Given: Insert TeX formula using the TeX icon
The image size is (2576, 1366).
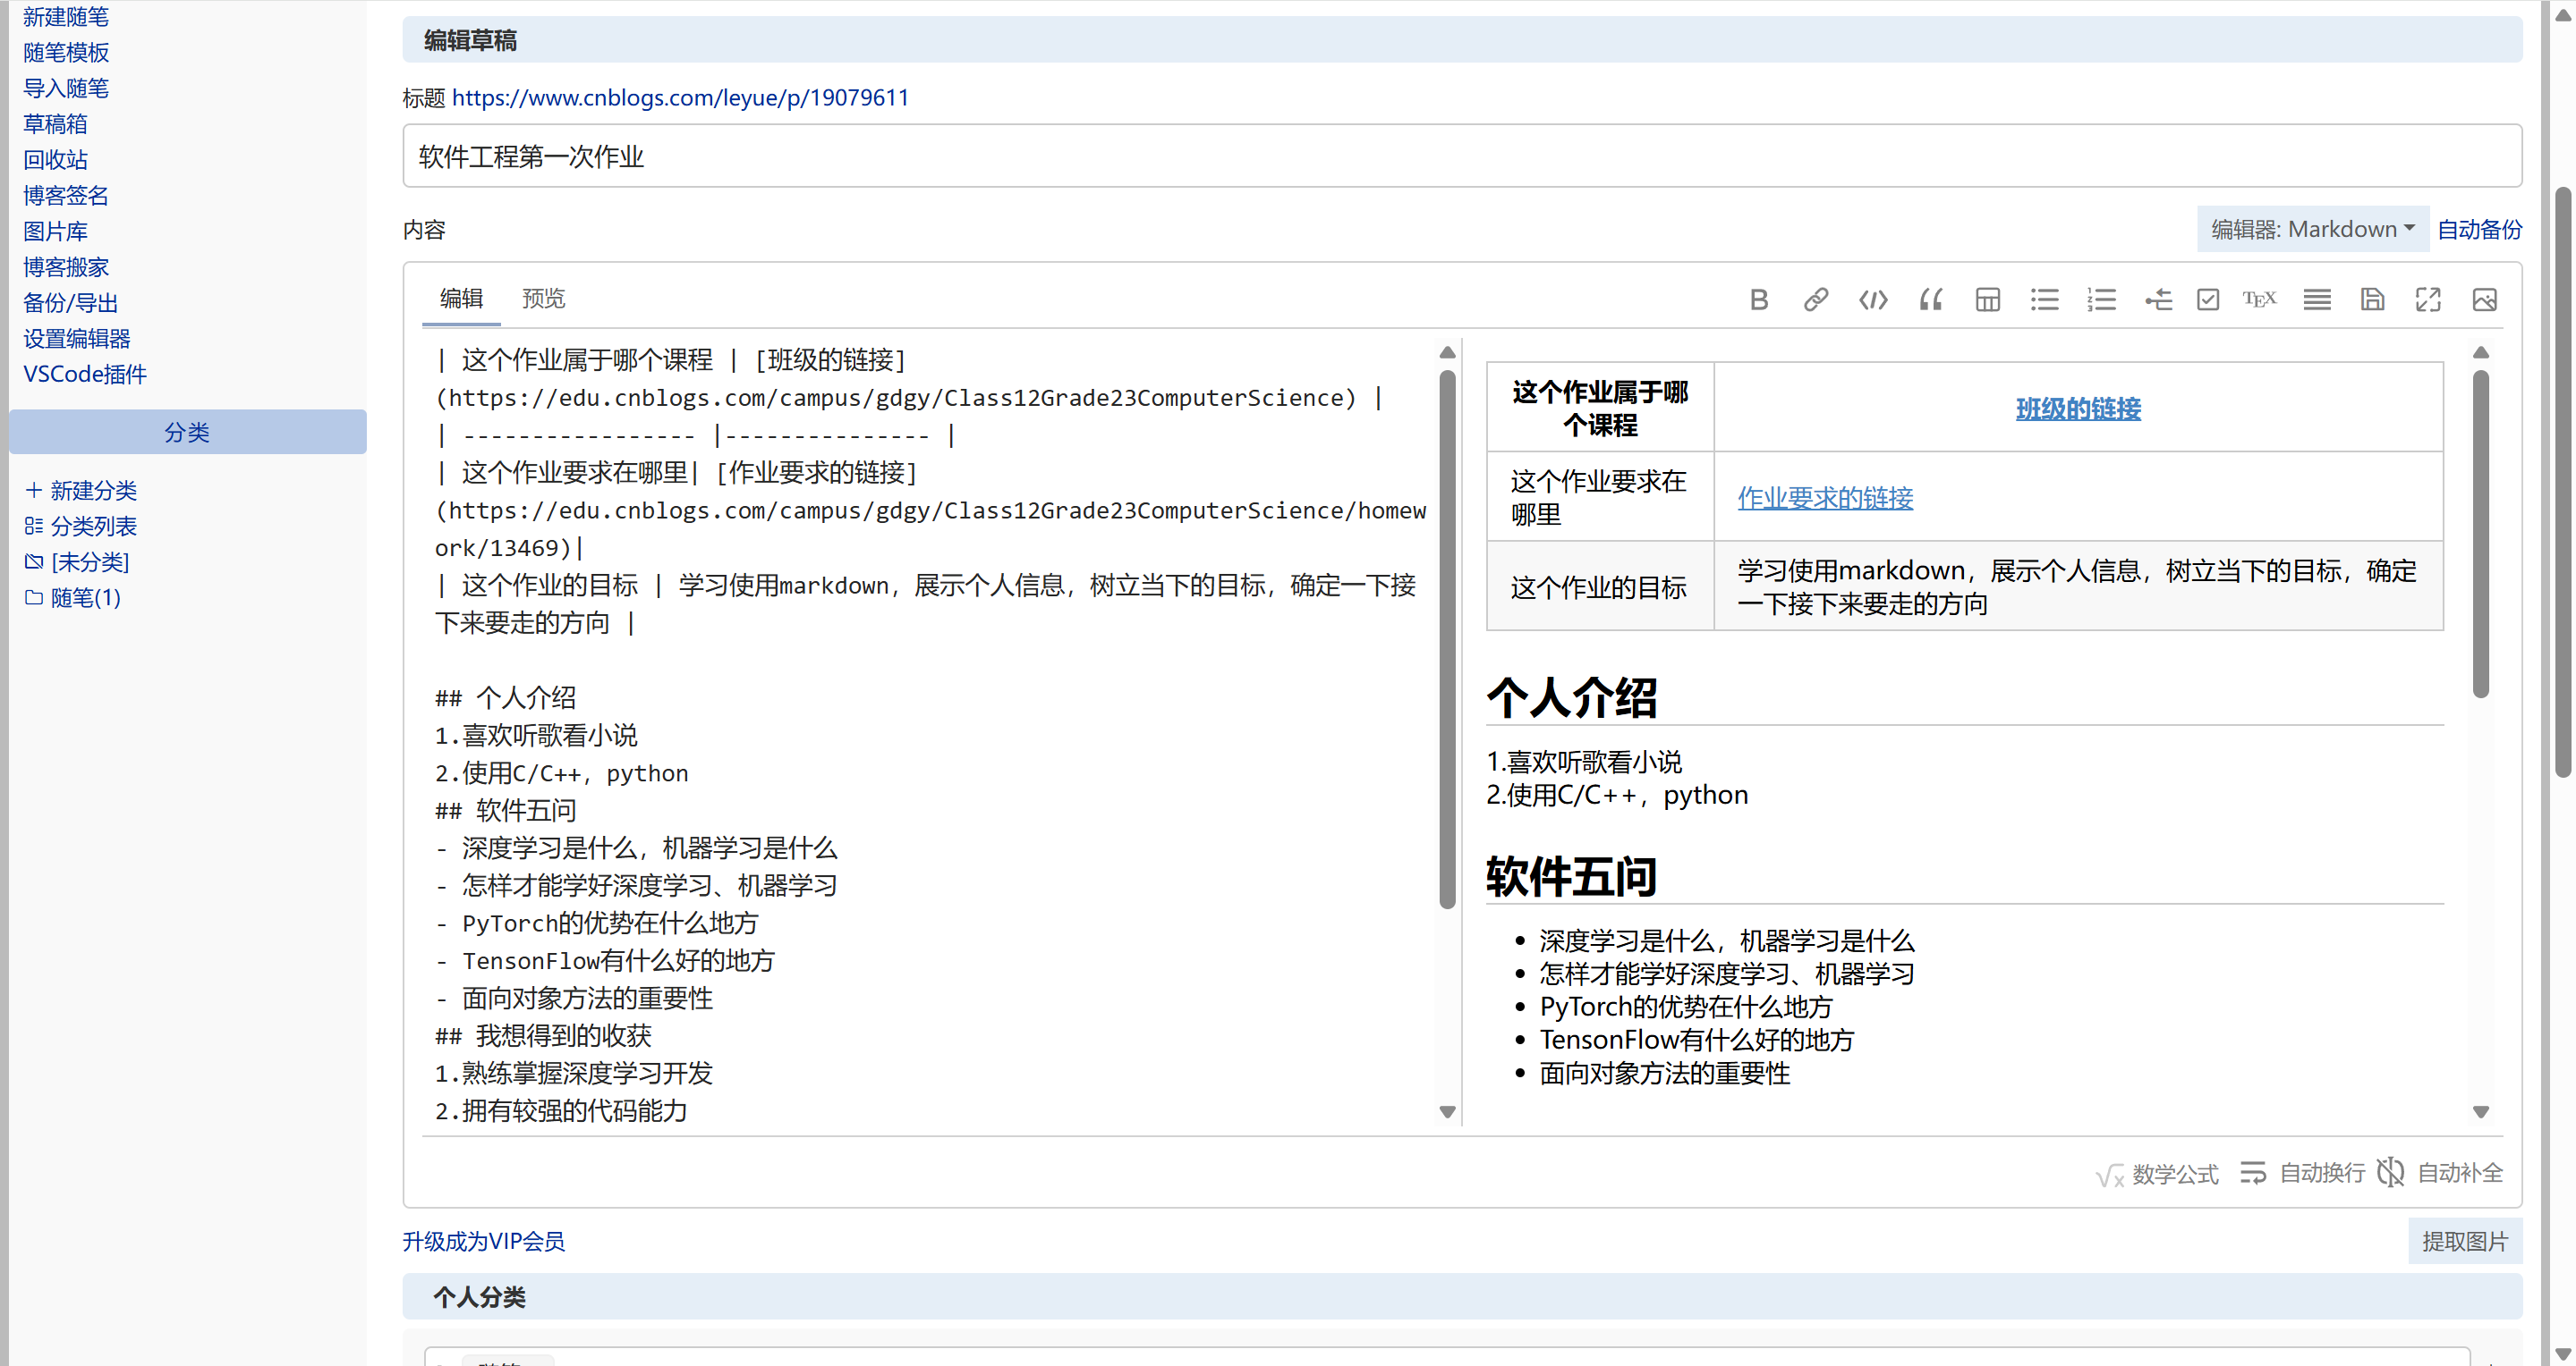Looking at the screenshot, I should (2259, 299).
